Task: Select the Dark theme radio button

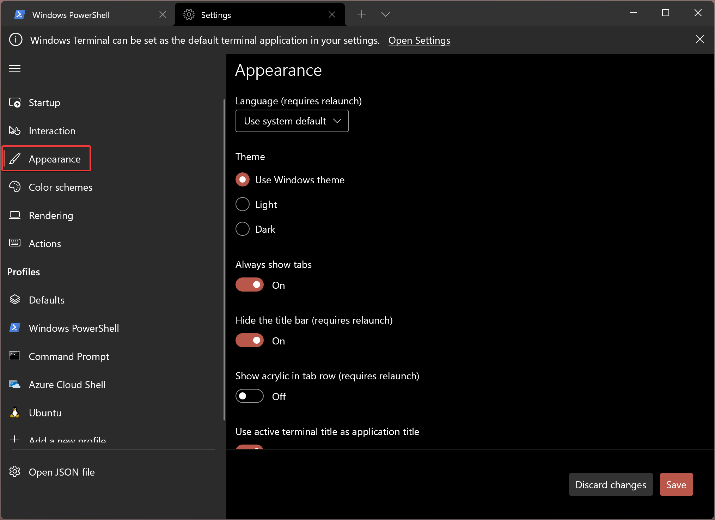Action: [243, 229]
